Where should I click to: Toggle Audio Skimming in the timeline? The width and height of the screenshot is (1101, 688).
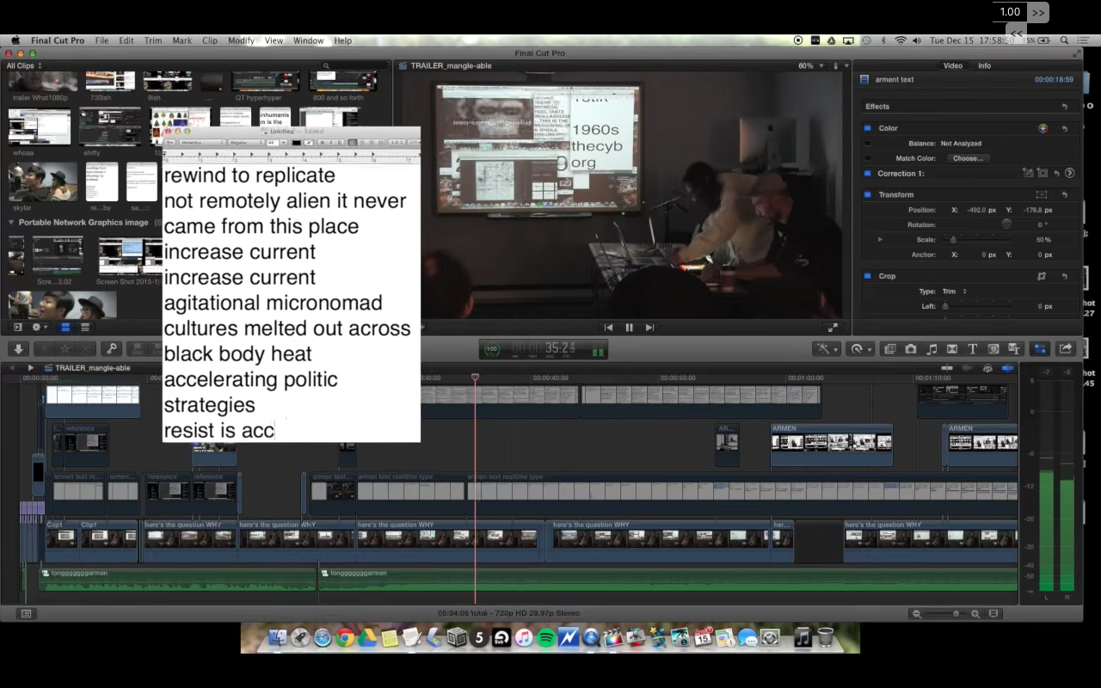[967, 368]
